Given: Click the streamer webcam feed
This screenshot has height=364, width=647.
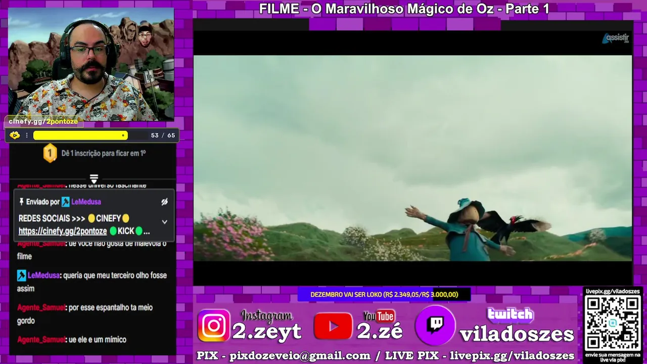Looking at the screenshot, I should 91,63.
